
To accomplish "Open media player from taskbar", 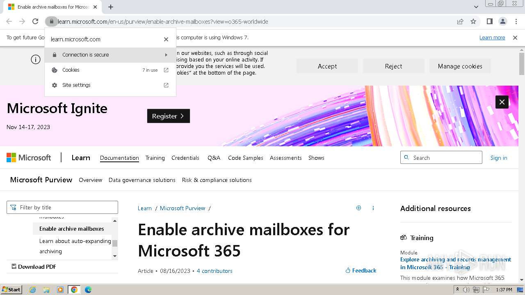I will [60, 290].
